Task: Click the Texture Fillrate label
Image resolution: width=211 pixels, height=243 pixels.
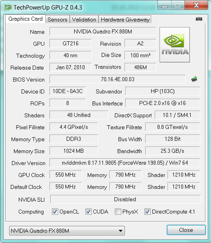Action: pyautogui.click(x=124, y=127)
